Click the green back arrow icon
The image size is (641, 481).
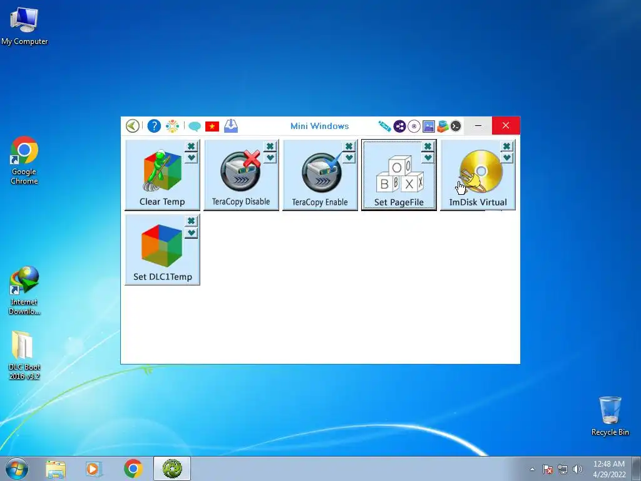point(133,126)
